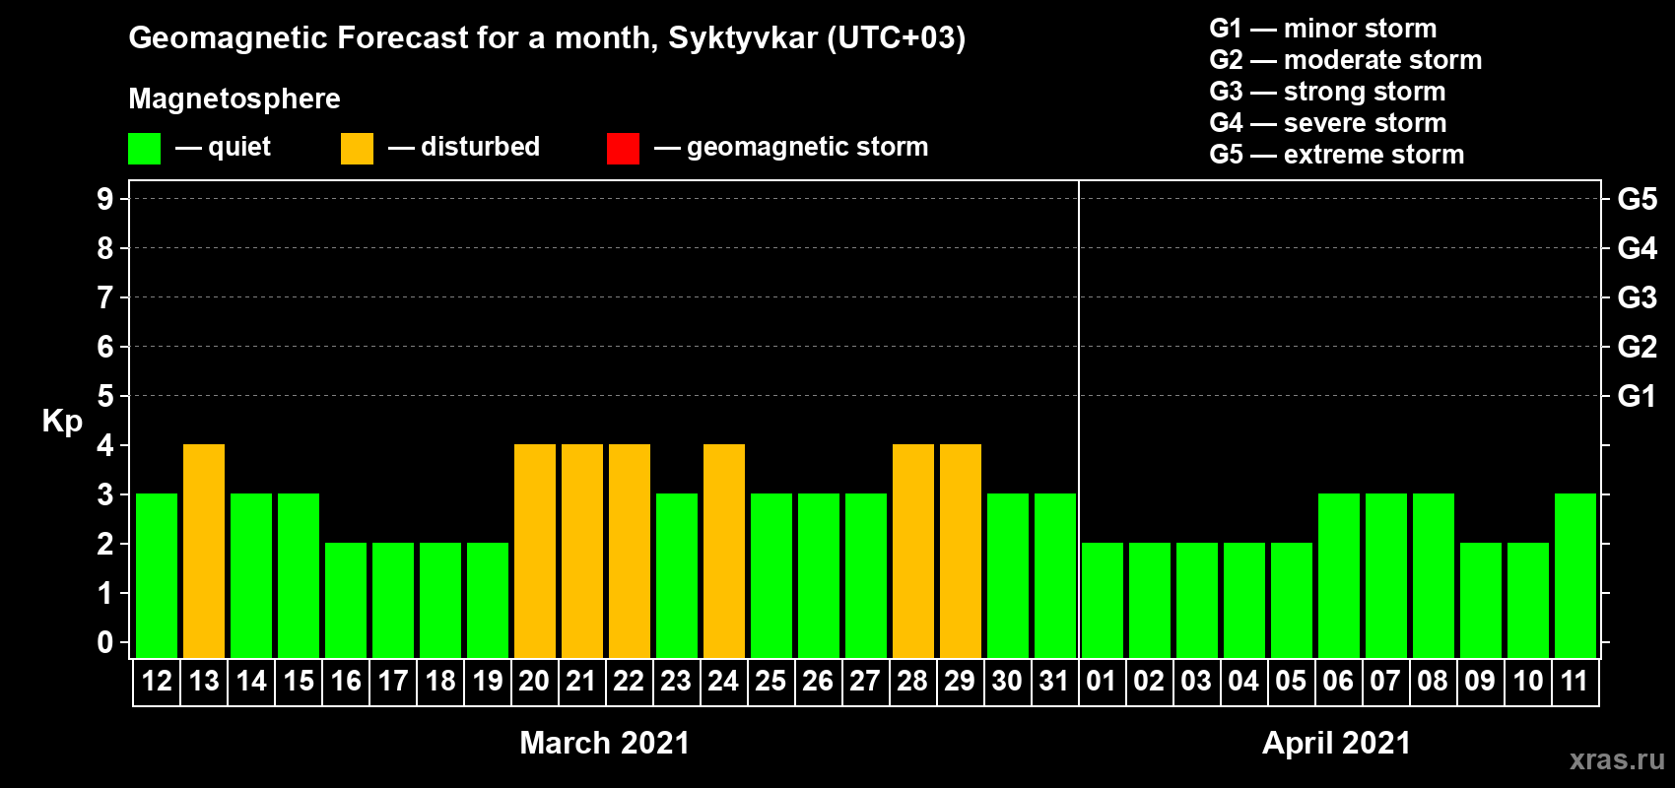This screenshot has height=788, width=1675.
Task: Click the G3 strong storm legend line
Action: 1327,92
